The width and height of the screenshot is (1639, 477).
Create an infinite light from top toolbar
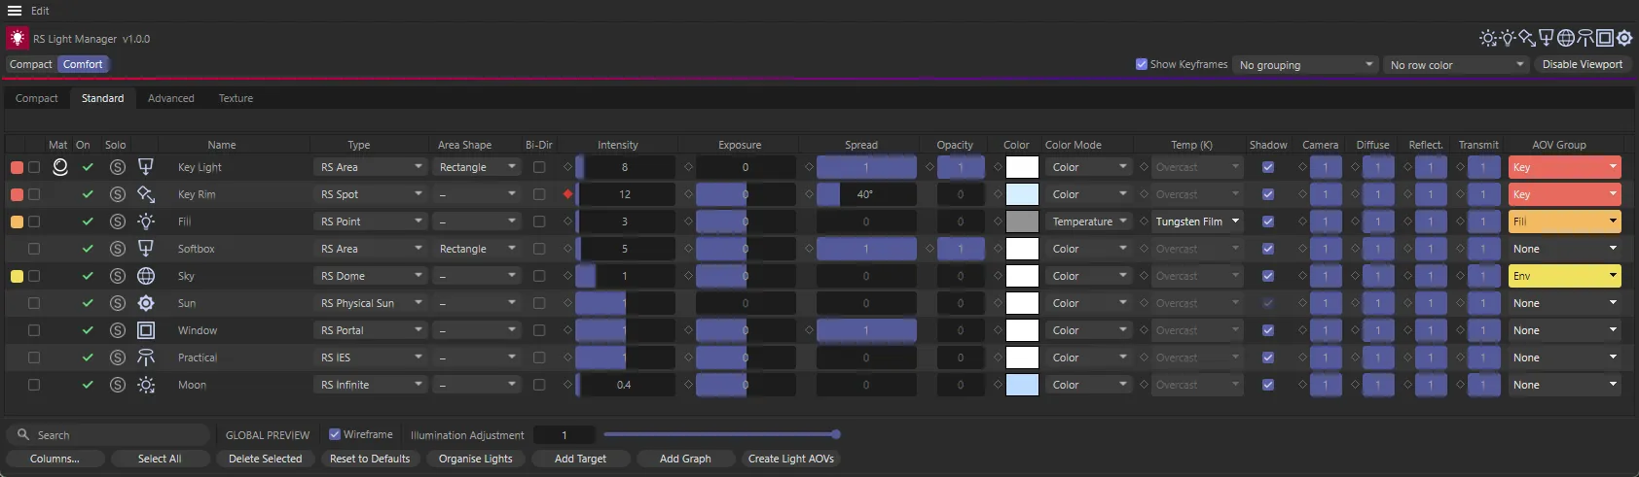click(x=1488, y=38)
